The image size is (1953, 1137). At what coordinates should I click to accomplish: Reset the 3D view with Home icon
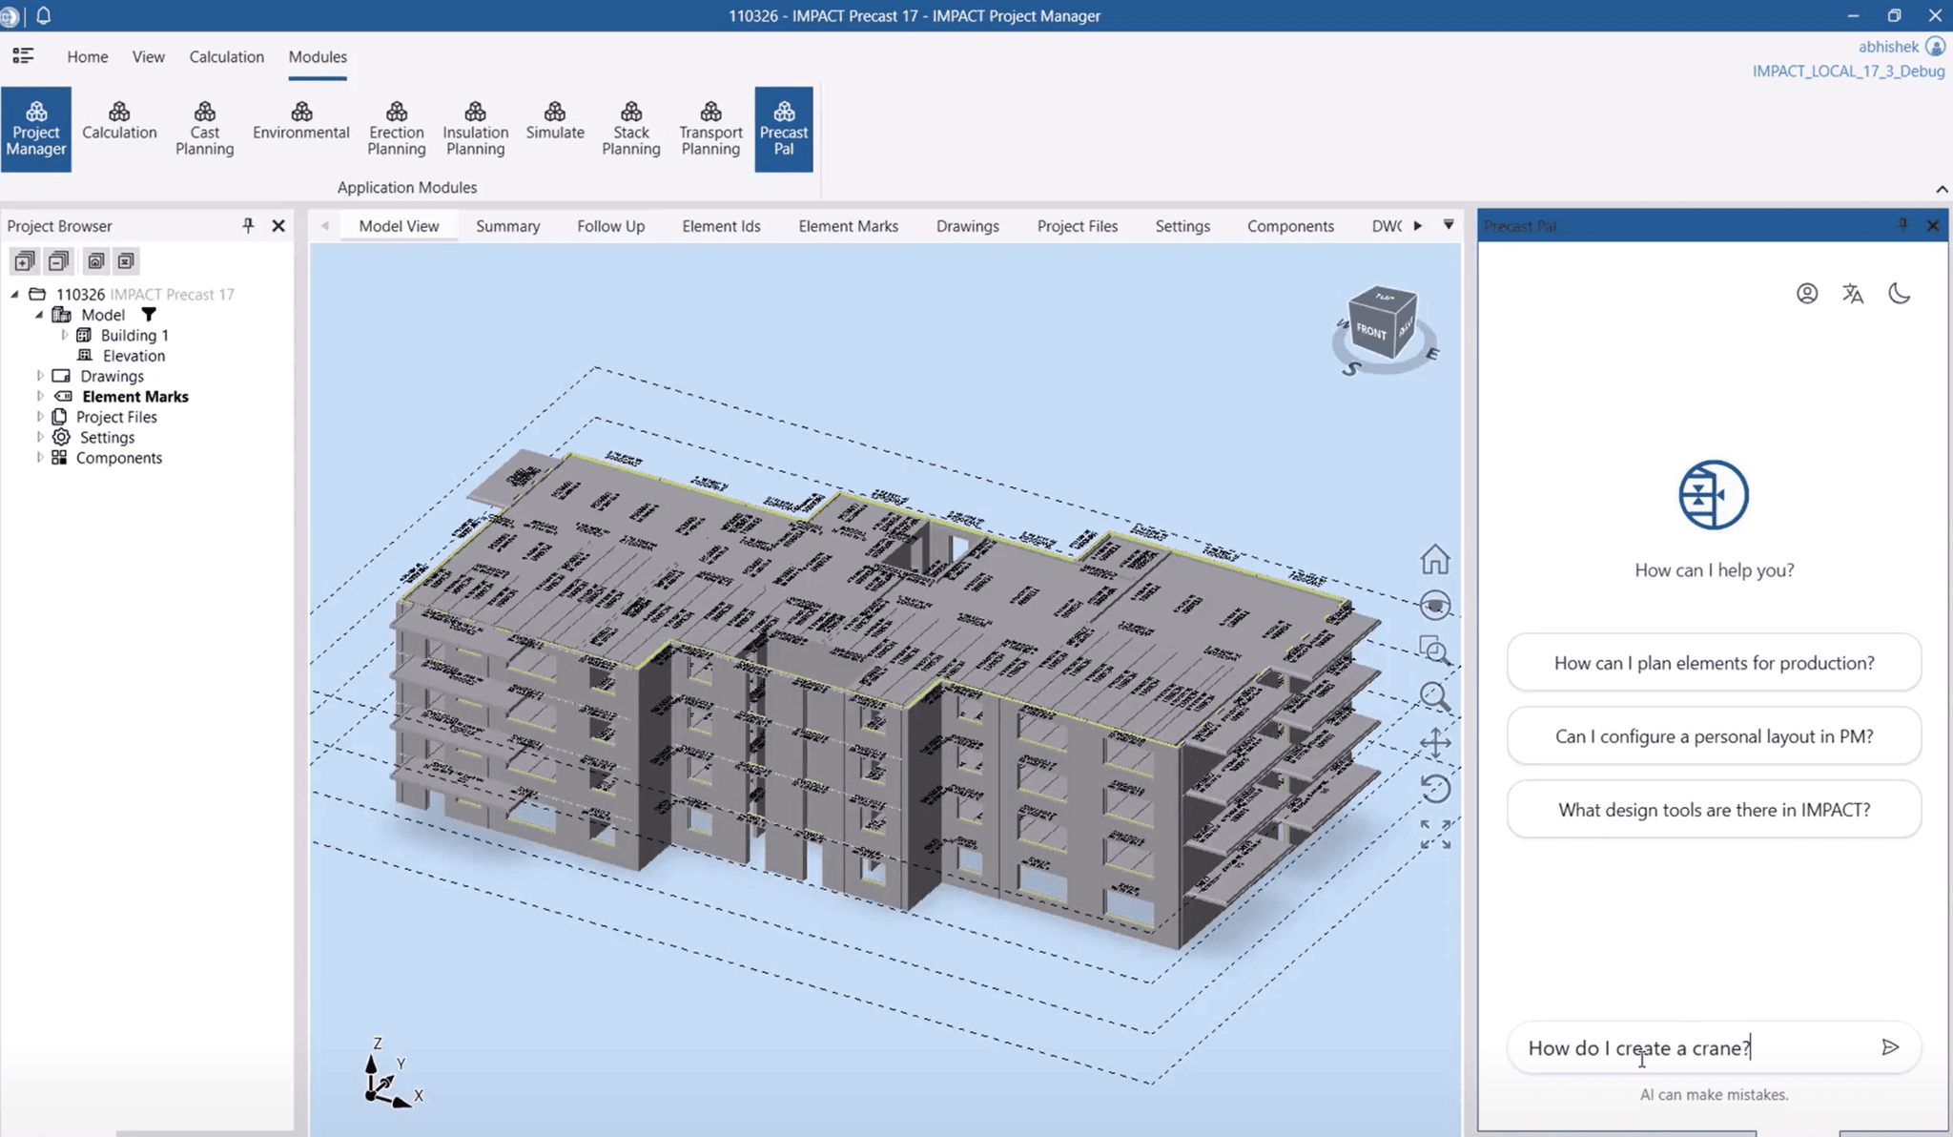(1435, 560)
